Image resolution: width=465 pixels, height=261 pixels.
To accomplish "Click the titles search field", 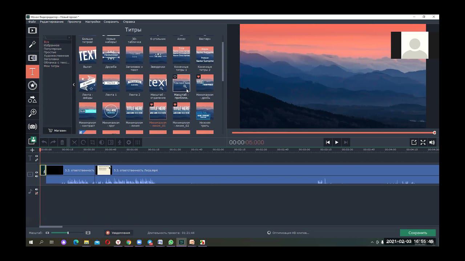I will pyautogui.click(x=57, y=37).
